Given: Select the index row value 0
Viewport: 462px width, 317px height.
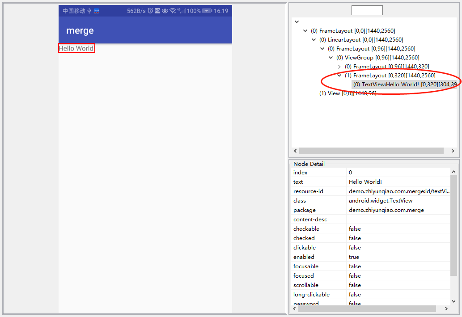Looking at the screenshot, I should (398, 172).
